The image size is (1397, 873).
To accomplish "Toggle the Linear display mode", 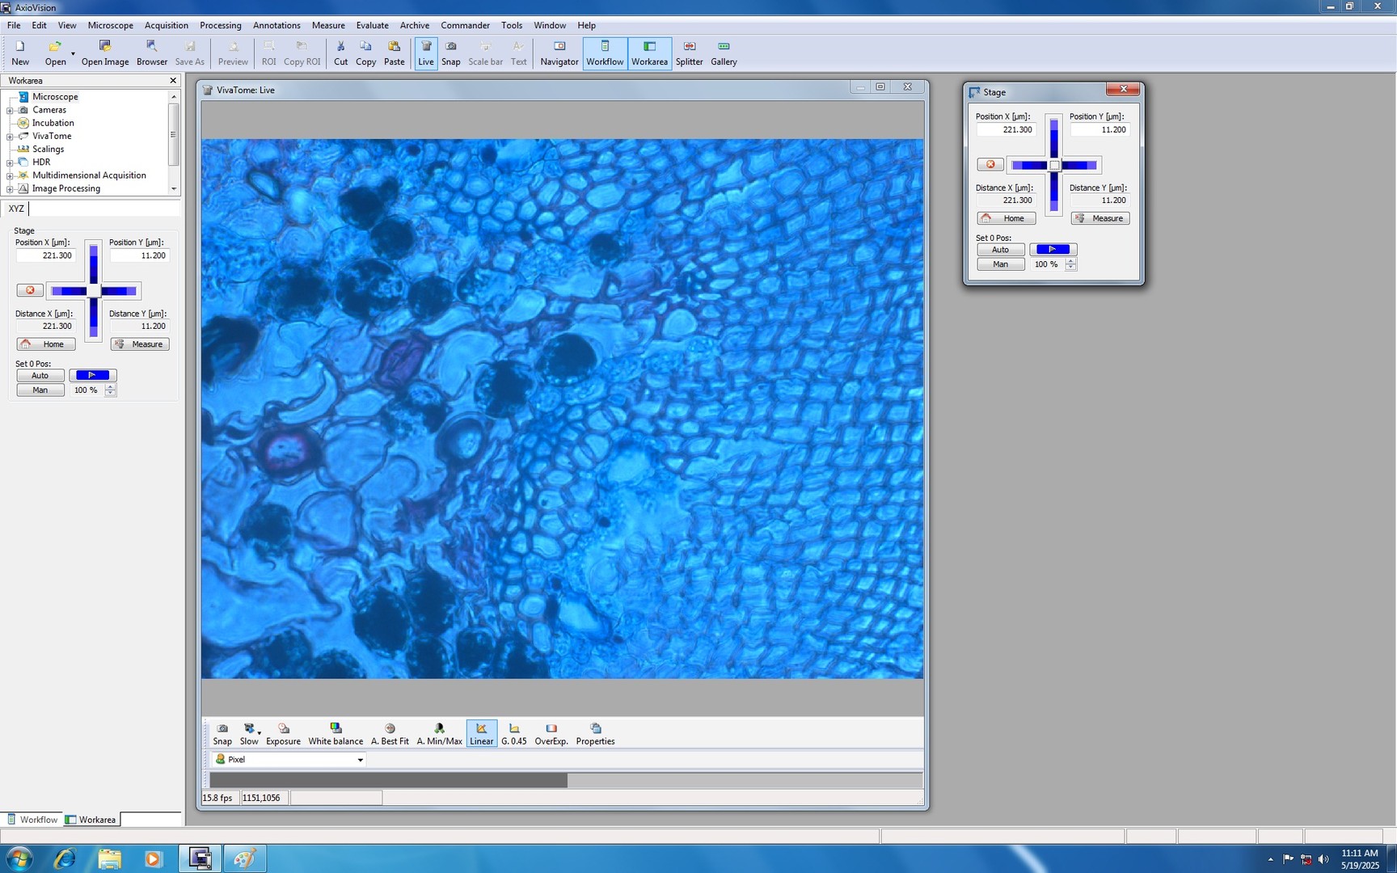I will tap(481, 733).
